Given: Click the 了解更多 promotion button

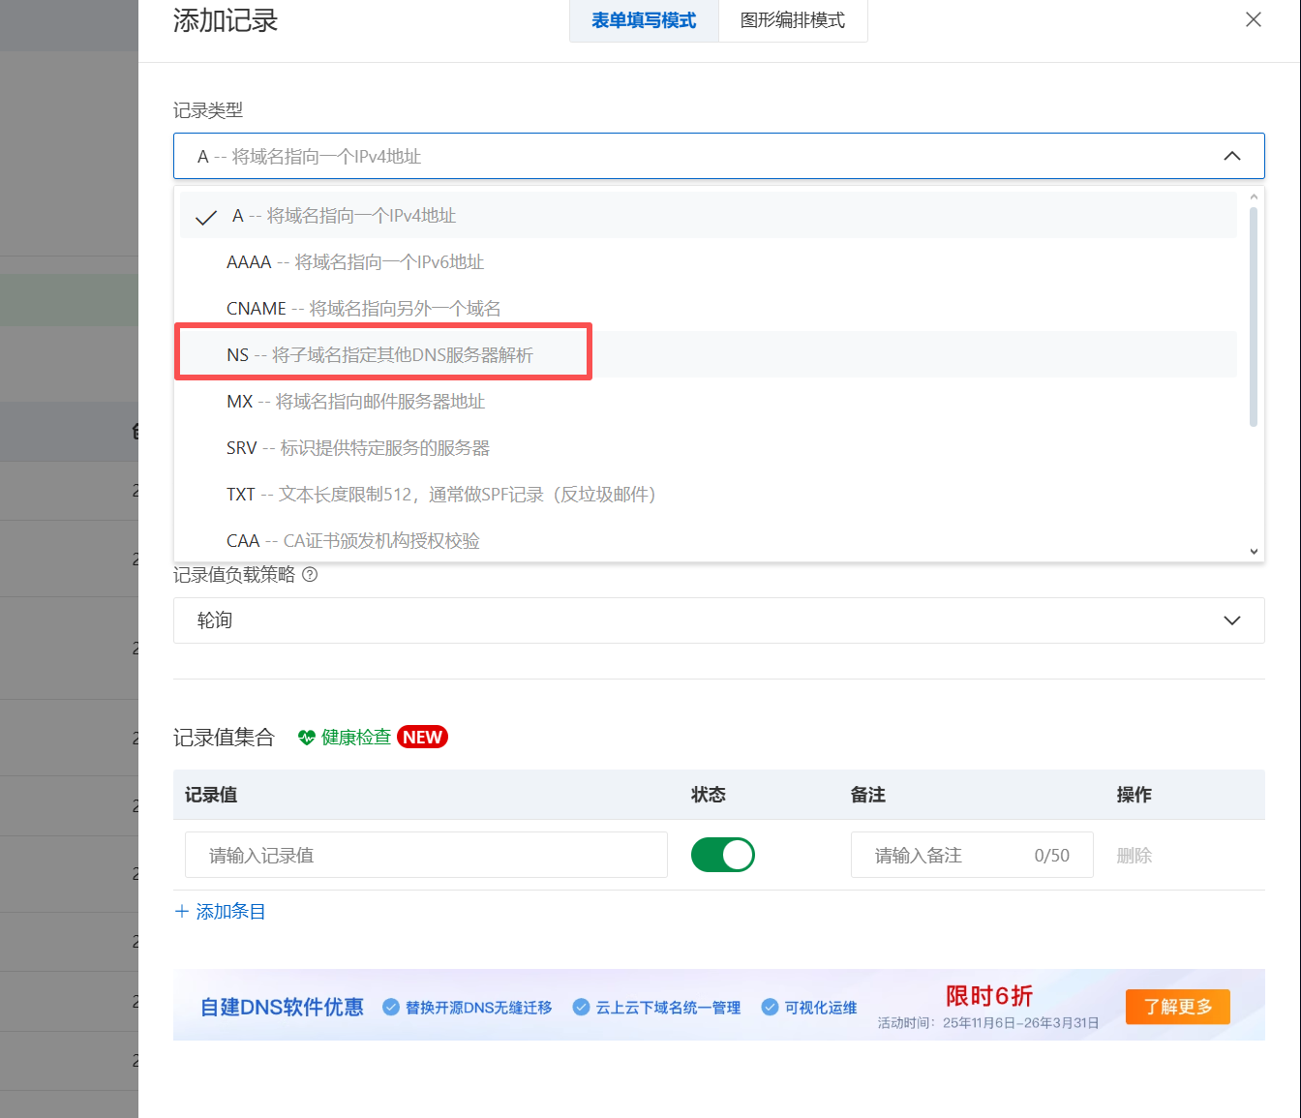Looking at the screenshot, I should coord(1177,1007).
